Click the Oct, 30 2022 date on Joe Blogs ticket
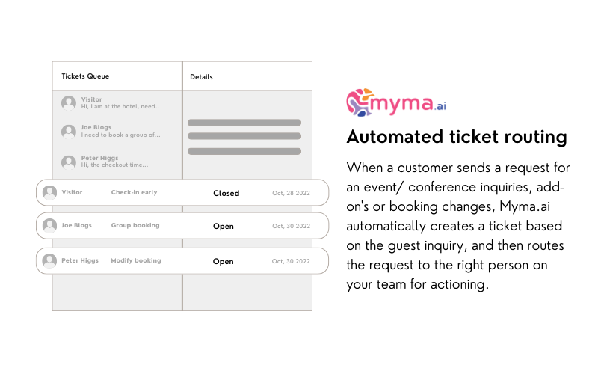 (x=290, y=226)
